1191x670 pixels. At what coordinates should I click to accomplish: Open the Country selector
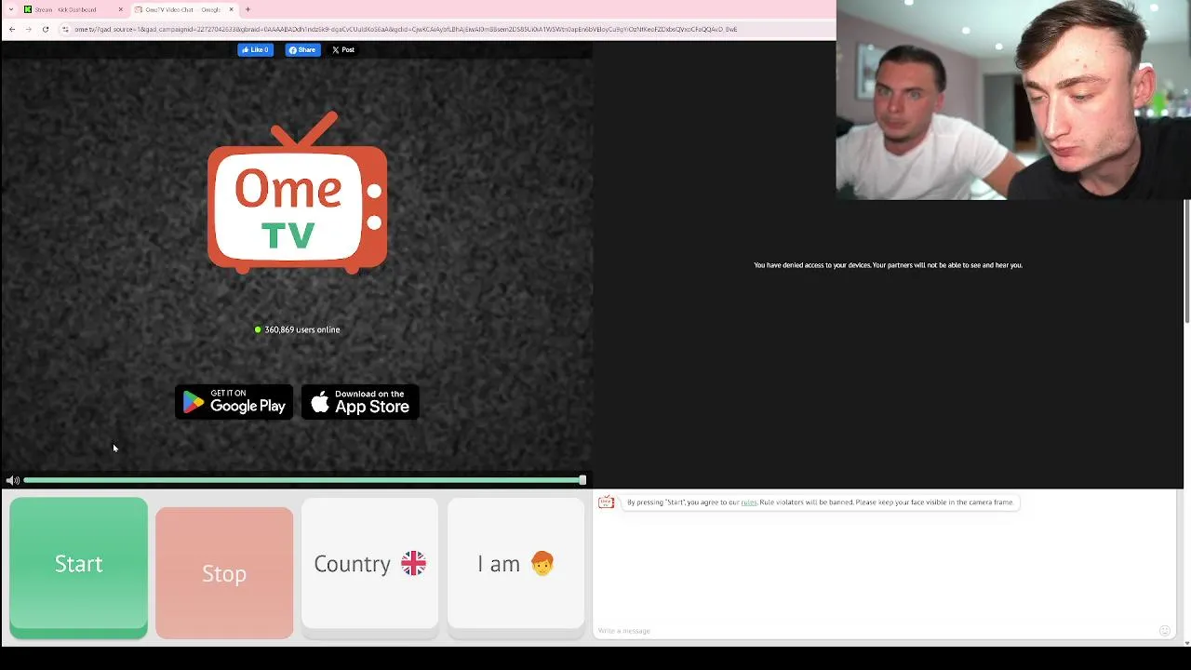(x=369, y=568)
